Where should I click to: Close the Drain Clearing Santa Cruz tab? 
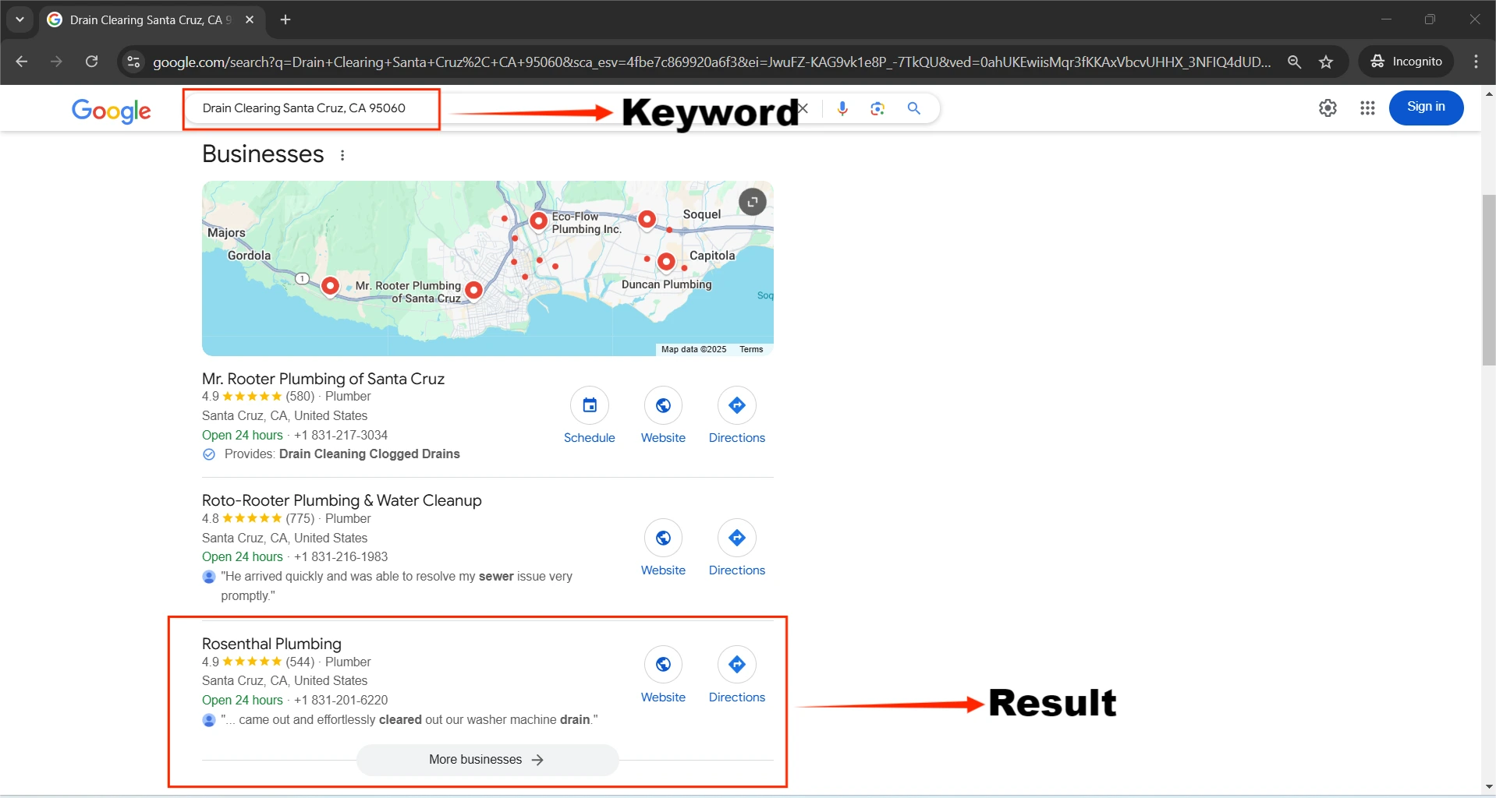coord(250,19)
